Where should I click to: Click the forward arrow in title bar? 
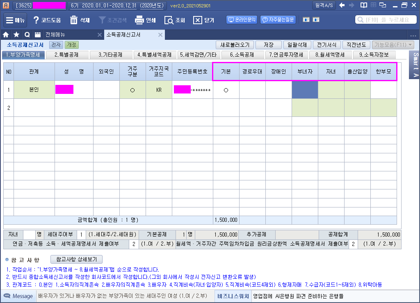tap(352, 5)
